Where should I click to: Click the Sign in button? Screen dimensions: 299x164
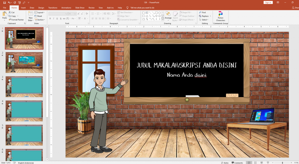[268, 2]
